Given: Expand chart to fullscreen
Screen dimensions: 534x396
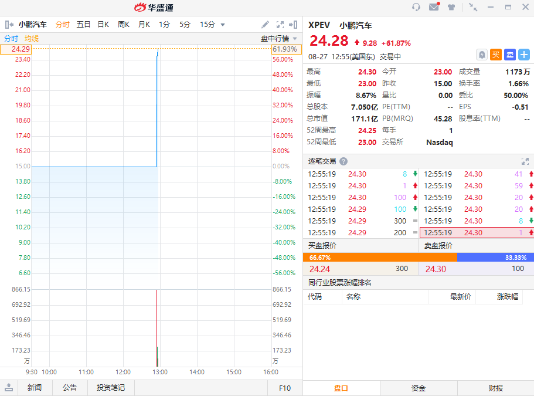Looking at the screenshot, I should (280, 25).
